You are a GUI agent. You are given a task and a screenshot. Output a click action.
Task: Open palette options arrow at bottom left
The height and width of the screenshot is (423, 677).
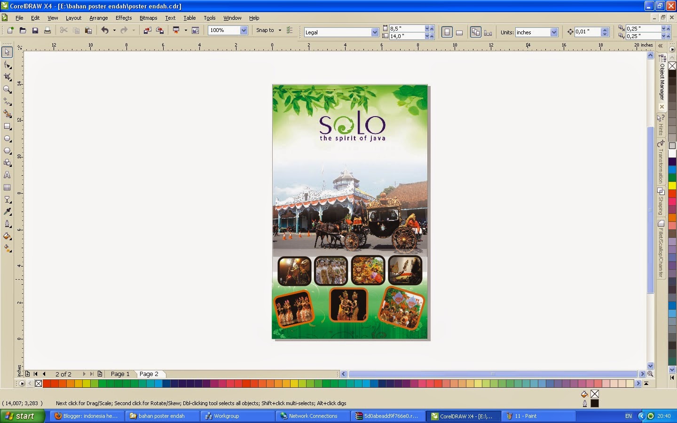pyautogui.click(x=21, y=384)
